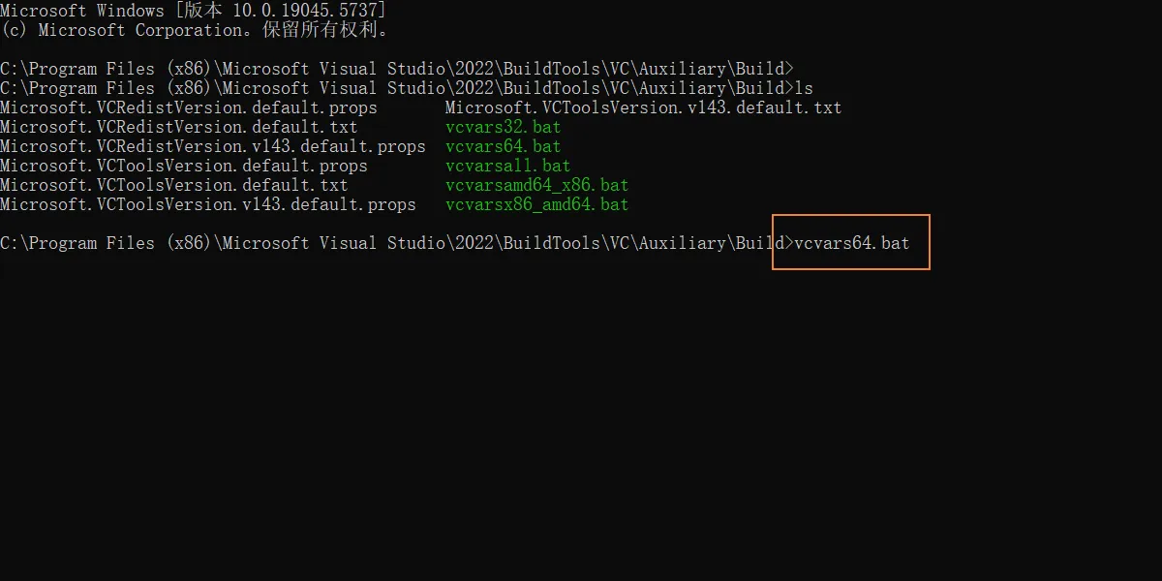The height and width of the screenshot is (581, 1162).
Task: Click the typed ls command
Action: tap(804, 88)
